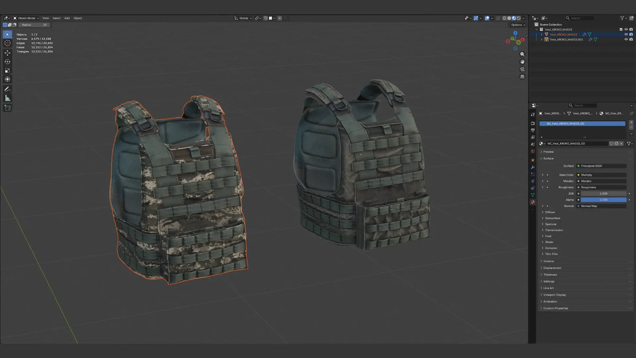Adjust the Radius 25 field
636x358 pixels.
35,25
